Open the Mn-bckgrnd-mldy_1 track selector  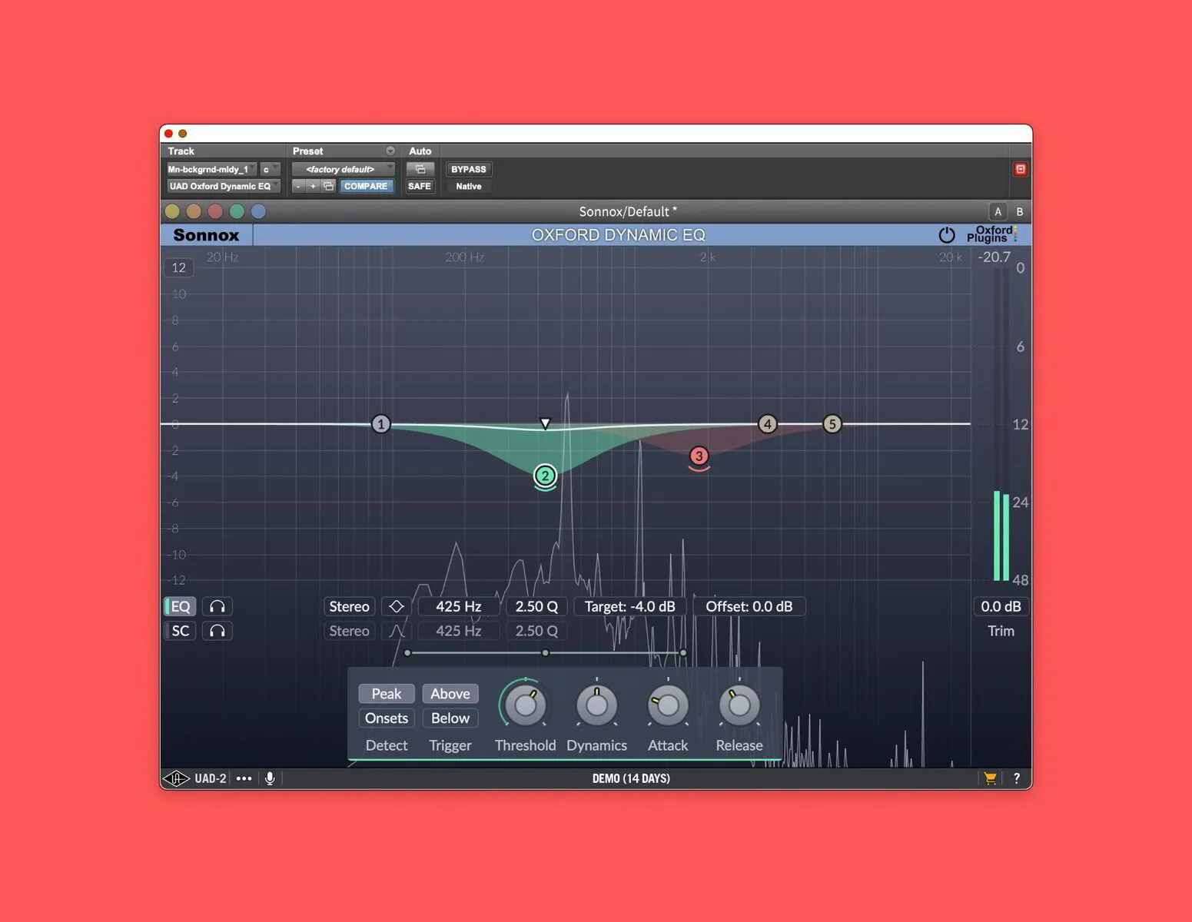coord(211,168)
